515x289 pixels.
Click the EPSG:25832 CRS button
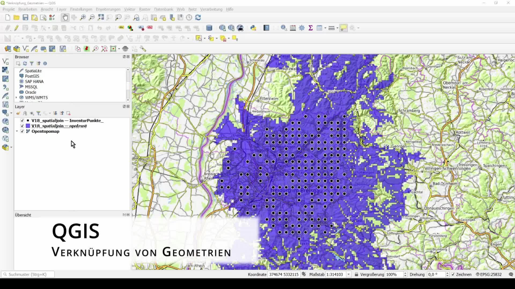(489, 274)
